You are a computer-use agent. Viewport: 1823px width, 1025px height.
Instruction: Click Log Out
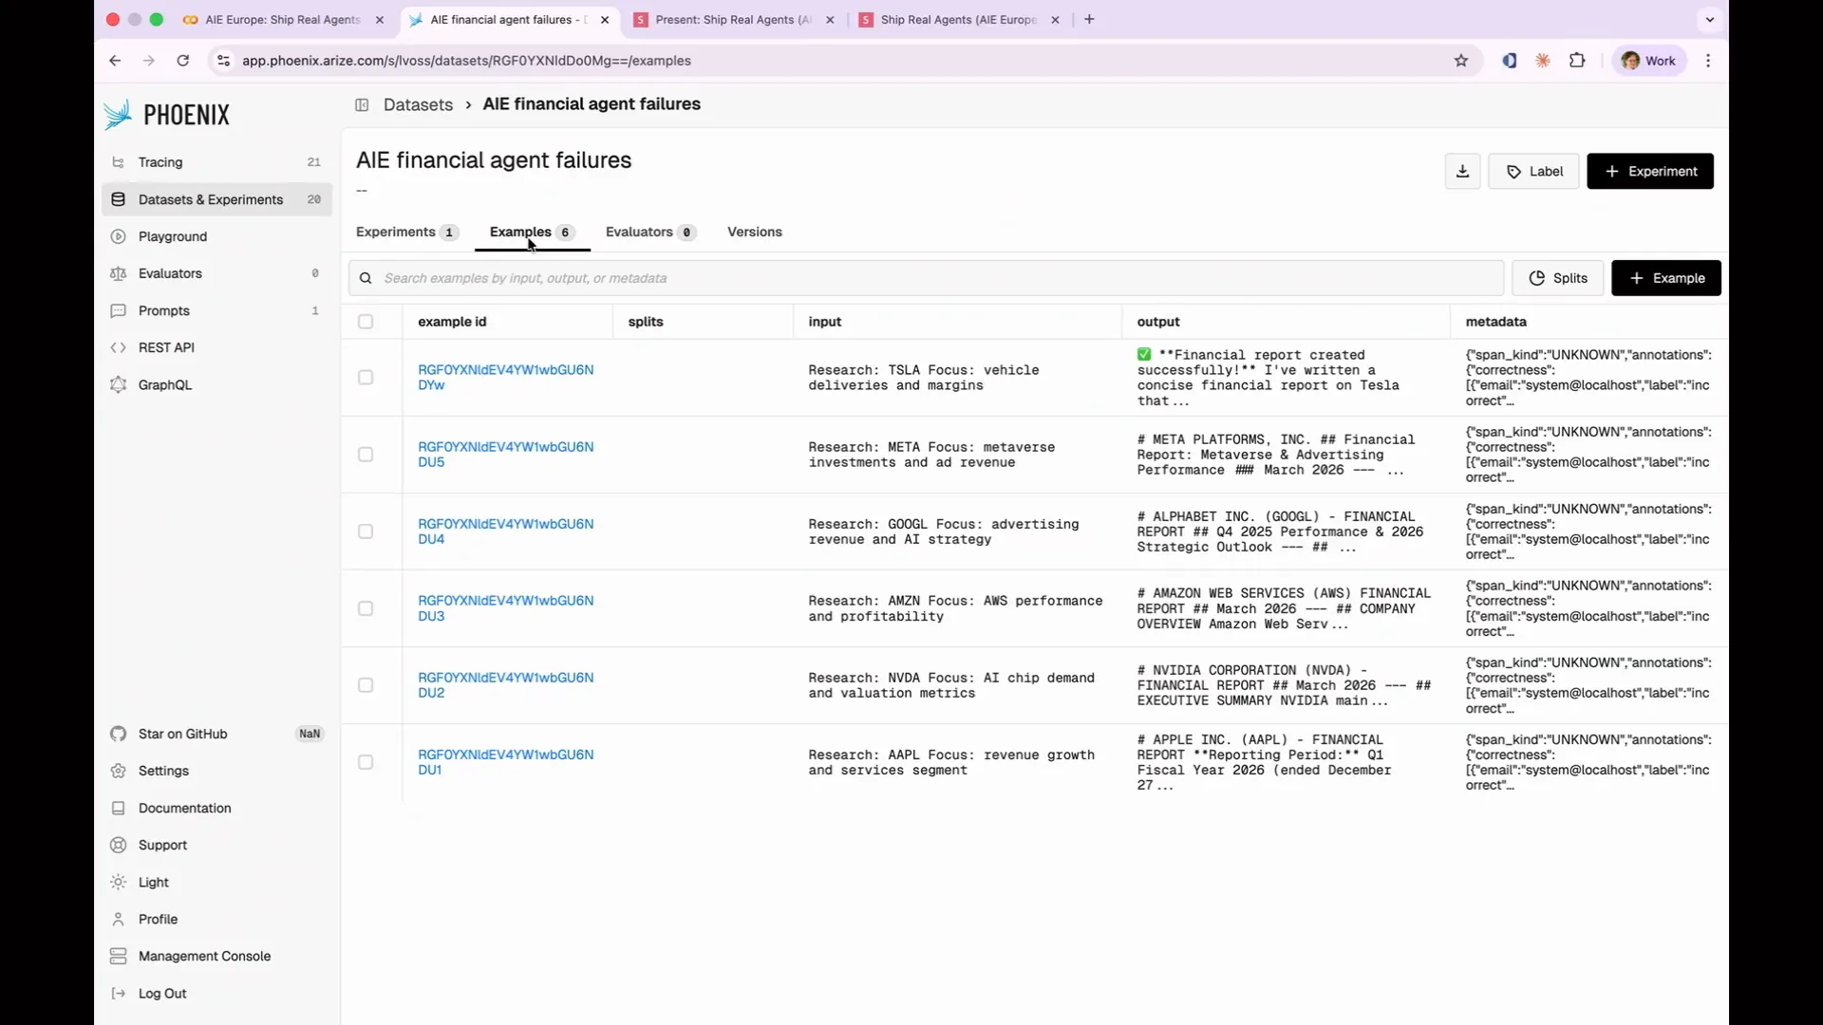216,993
